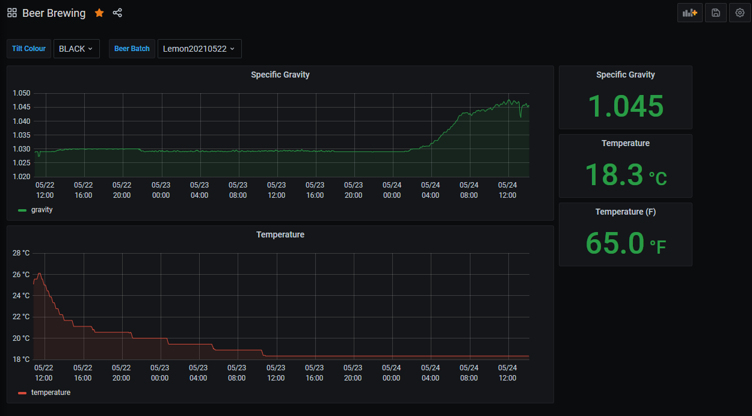Click the 1.020 gravity axis label
The image size is (752, 416).
(21, 177)
